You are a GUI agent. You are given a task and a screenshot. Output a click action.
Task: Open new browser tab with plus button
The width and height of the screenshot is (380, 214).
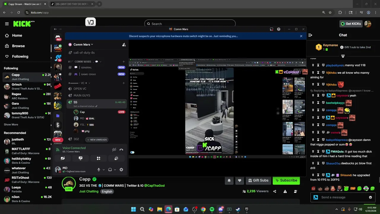(99, 4)
